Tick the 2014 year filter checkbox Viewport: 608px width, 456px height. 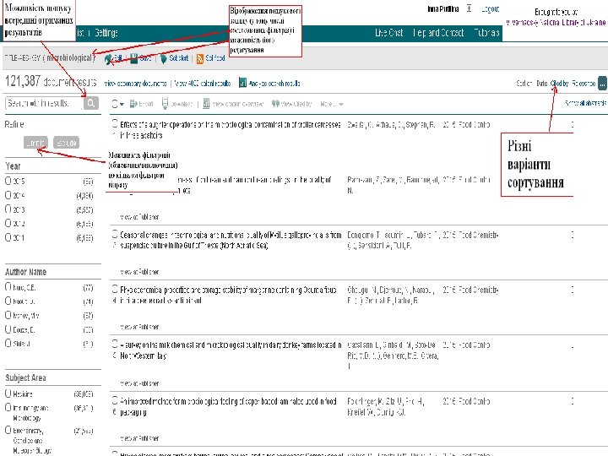8,195
